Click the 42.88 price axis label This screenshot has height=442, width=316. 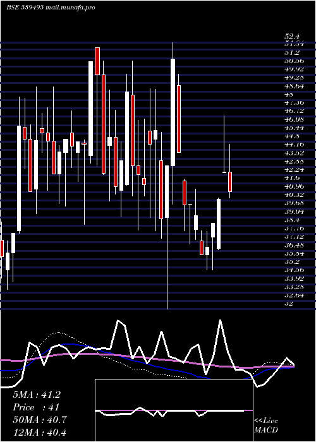click(295, 161)
